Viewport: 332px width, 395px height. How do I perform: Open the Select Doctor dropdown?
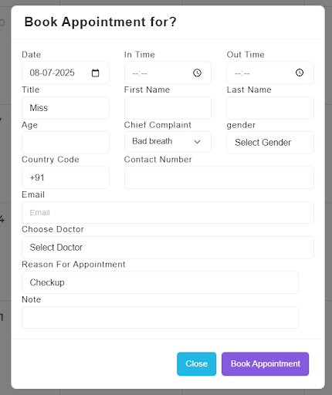(x=168, y=248)
